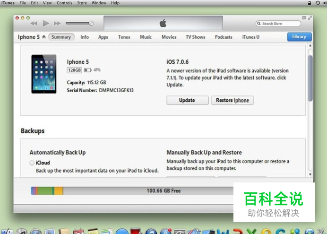Click the blue Library button
Viewport: 327px width, 234px height.
[299, 37]
